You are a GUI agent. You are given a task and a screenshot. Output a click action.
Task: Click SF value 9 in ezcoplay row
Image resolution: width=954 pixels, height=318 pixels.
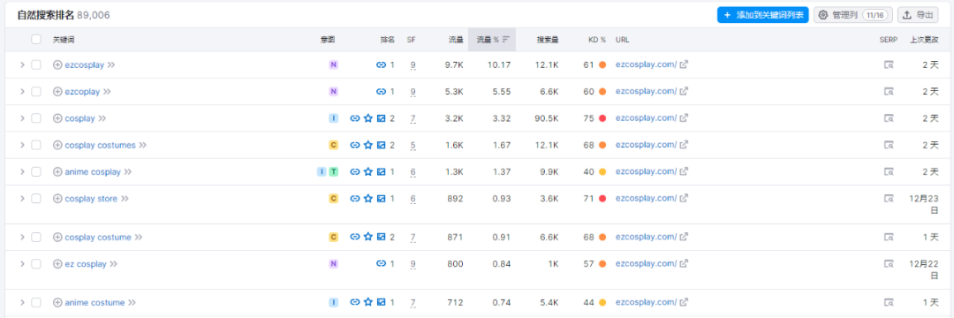point(413,92)
